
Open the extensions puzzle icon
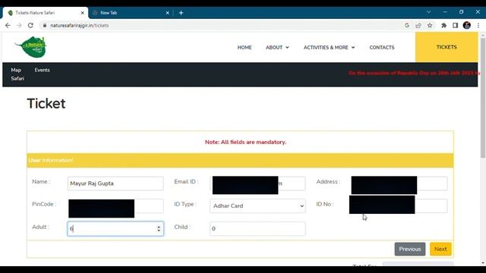(x=443, y=25)
